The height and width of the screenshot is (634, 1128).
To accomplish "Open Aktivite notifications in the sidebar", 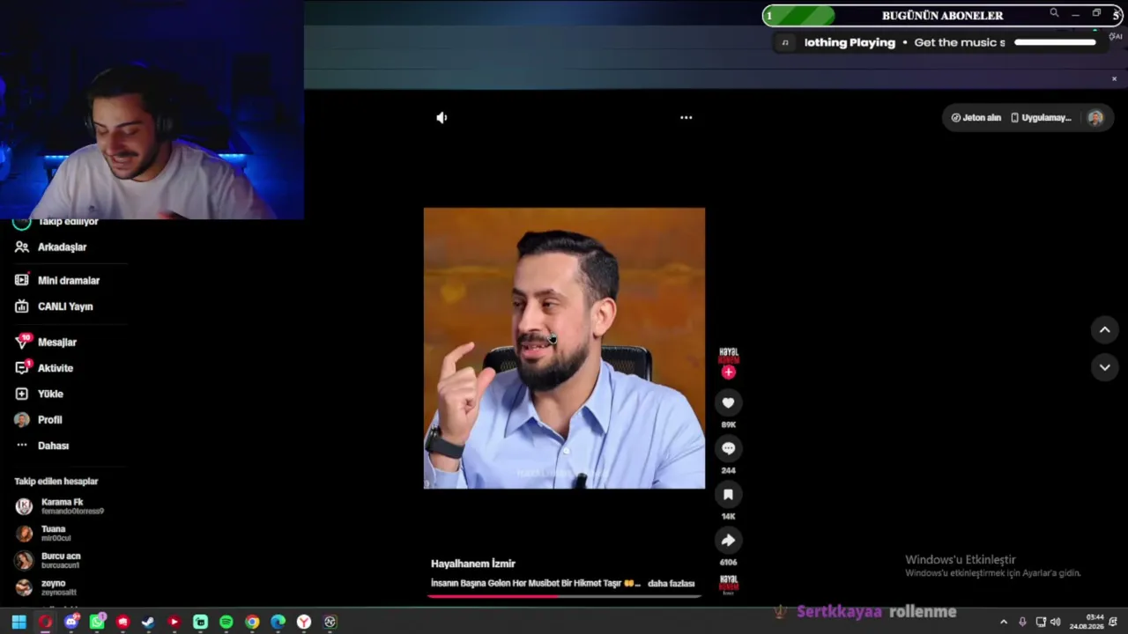I will (x=44, y=368).
